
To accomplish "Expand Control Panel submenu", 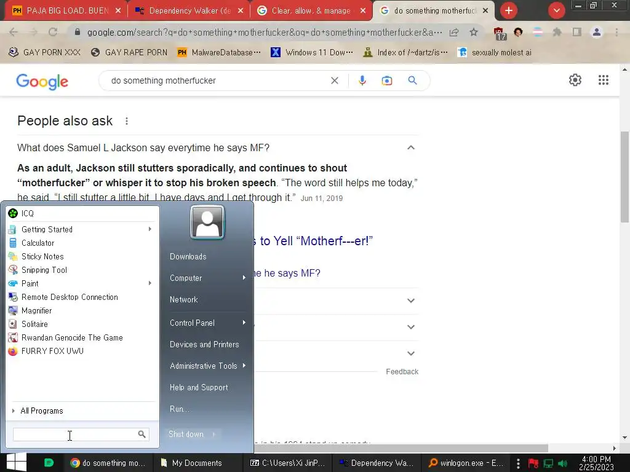I will 244,323.
